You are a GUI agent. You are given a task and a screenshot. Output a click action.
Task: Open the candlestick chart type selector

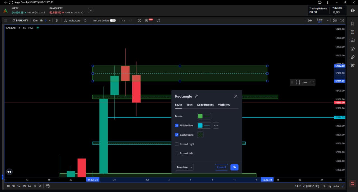tap(57, 20)
